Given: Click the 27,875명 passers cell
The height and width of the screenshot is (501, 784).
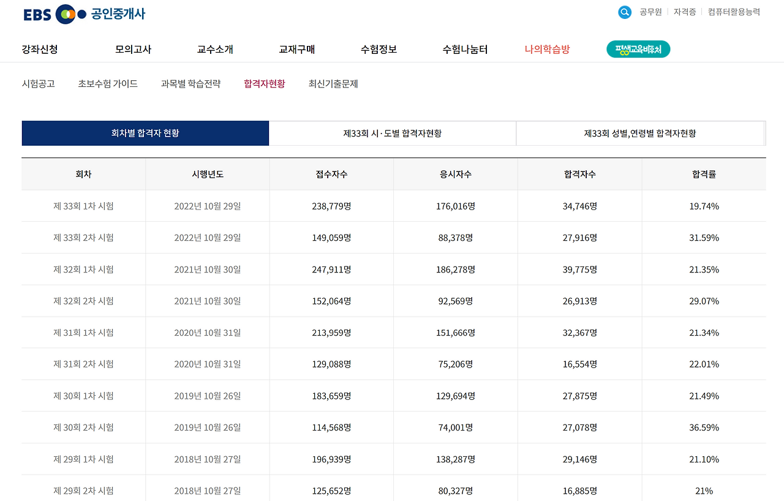Looking at the screenshot, I should (x=580, y=396).
